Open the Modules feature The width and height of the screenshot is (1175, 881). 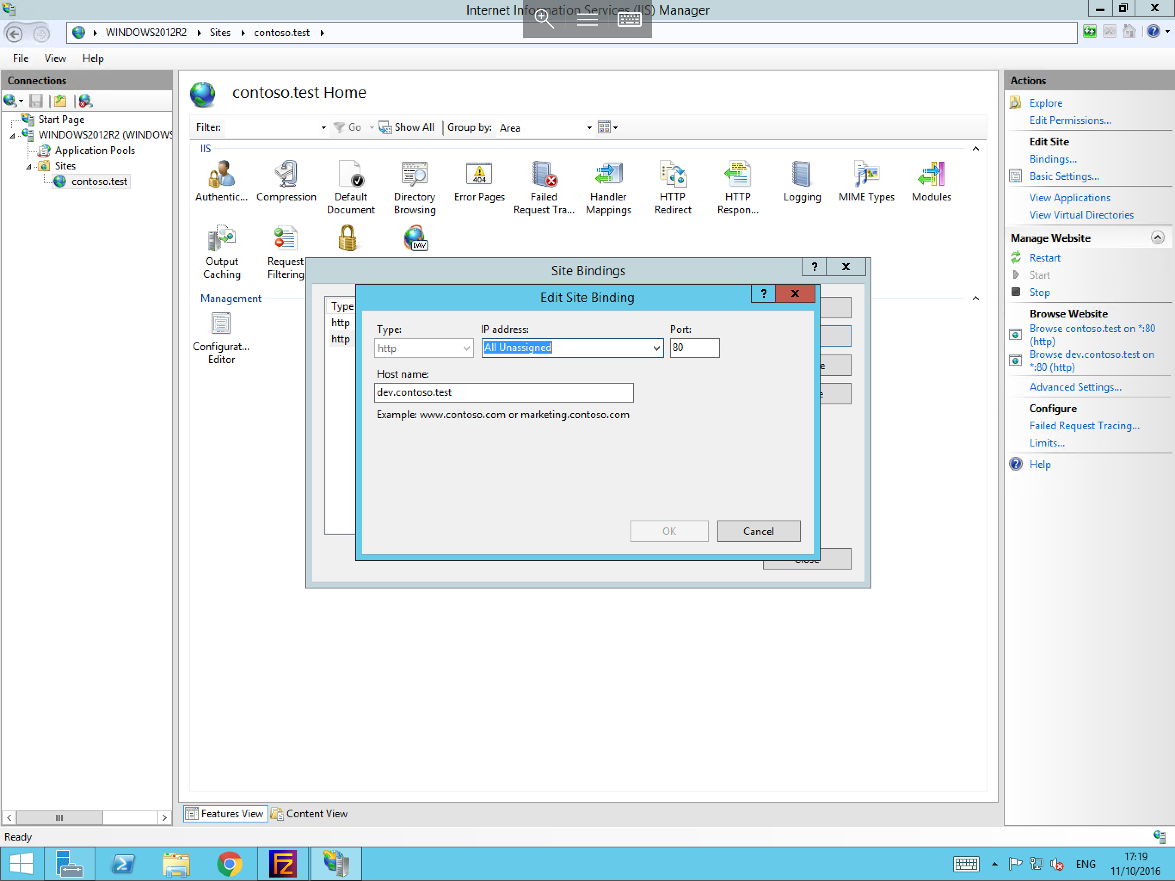[931, 182]
